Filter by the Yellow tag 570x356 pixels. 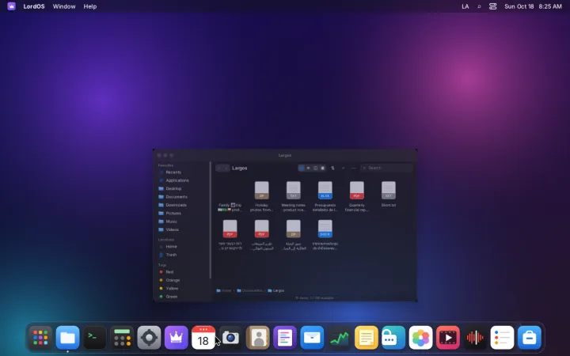click(183, 288)
